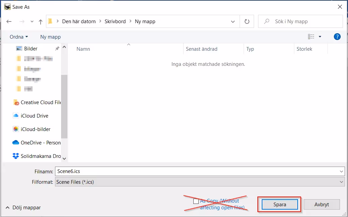
Task: Open OneDrive - Personal in sidebar
Action: (x=37, y=142)
